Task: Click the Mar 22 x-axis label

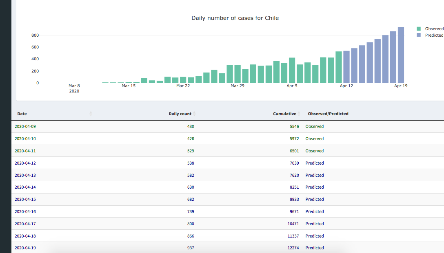Action: pos(183,86)
